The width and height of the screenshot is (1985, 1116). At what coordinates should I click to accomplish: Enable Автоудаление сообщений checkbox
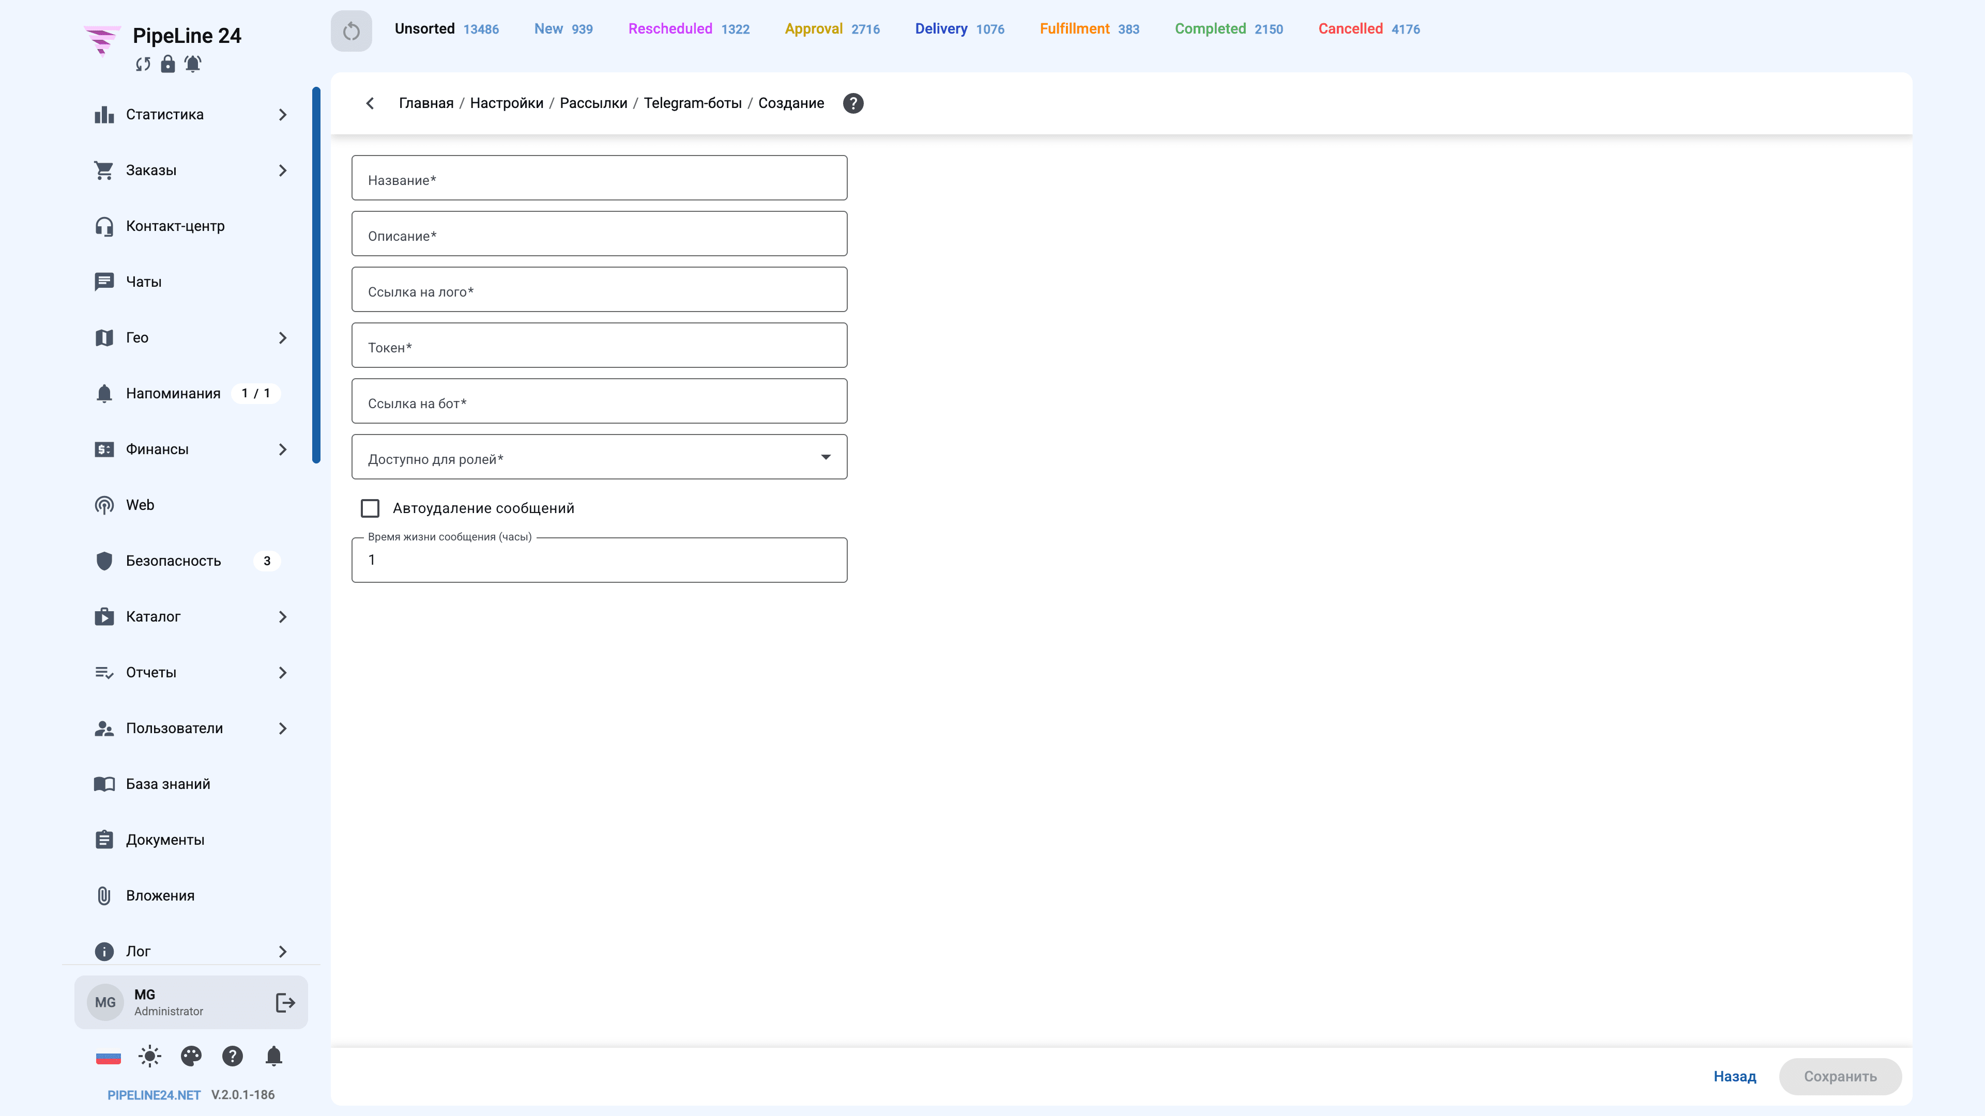point(370,508)
